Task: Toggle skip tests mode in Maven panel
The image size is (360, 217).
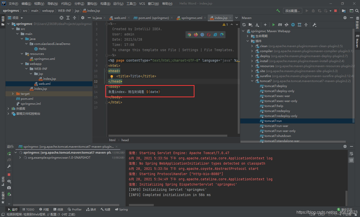Action: point(286,25)
